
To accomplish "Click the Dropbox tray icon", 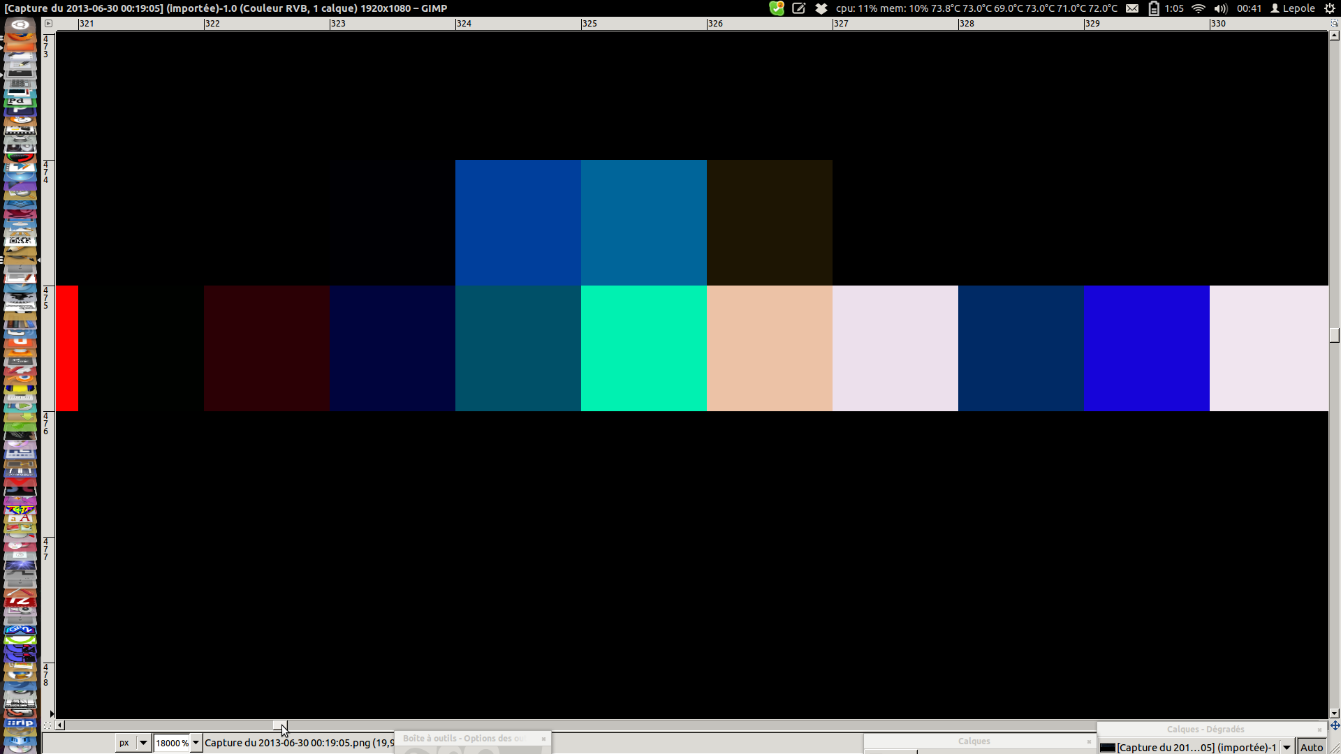I will (x=821, y=8).
